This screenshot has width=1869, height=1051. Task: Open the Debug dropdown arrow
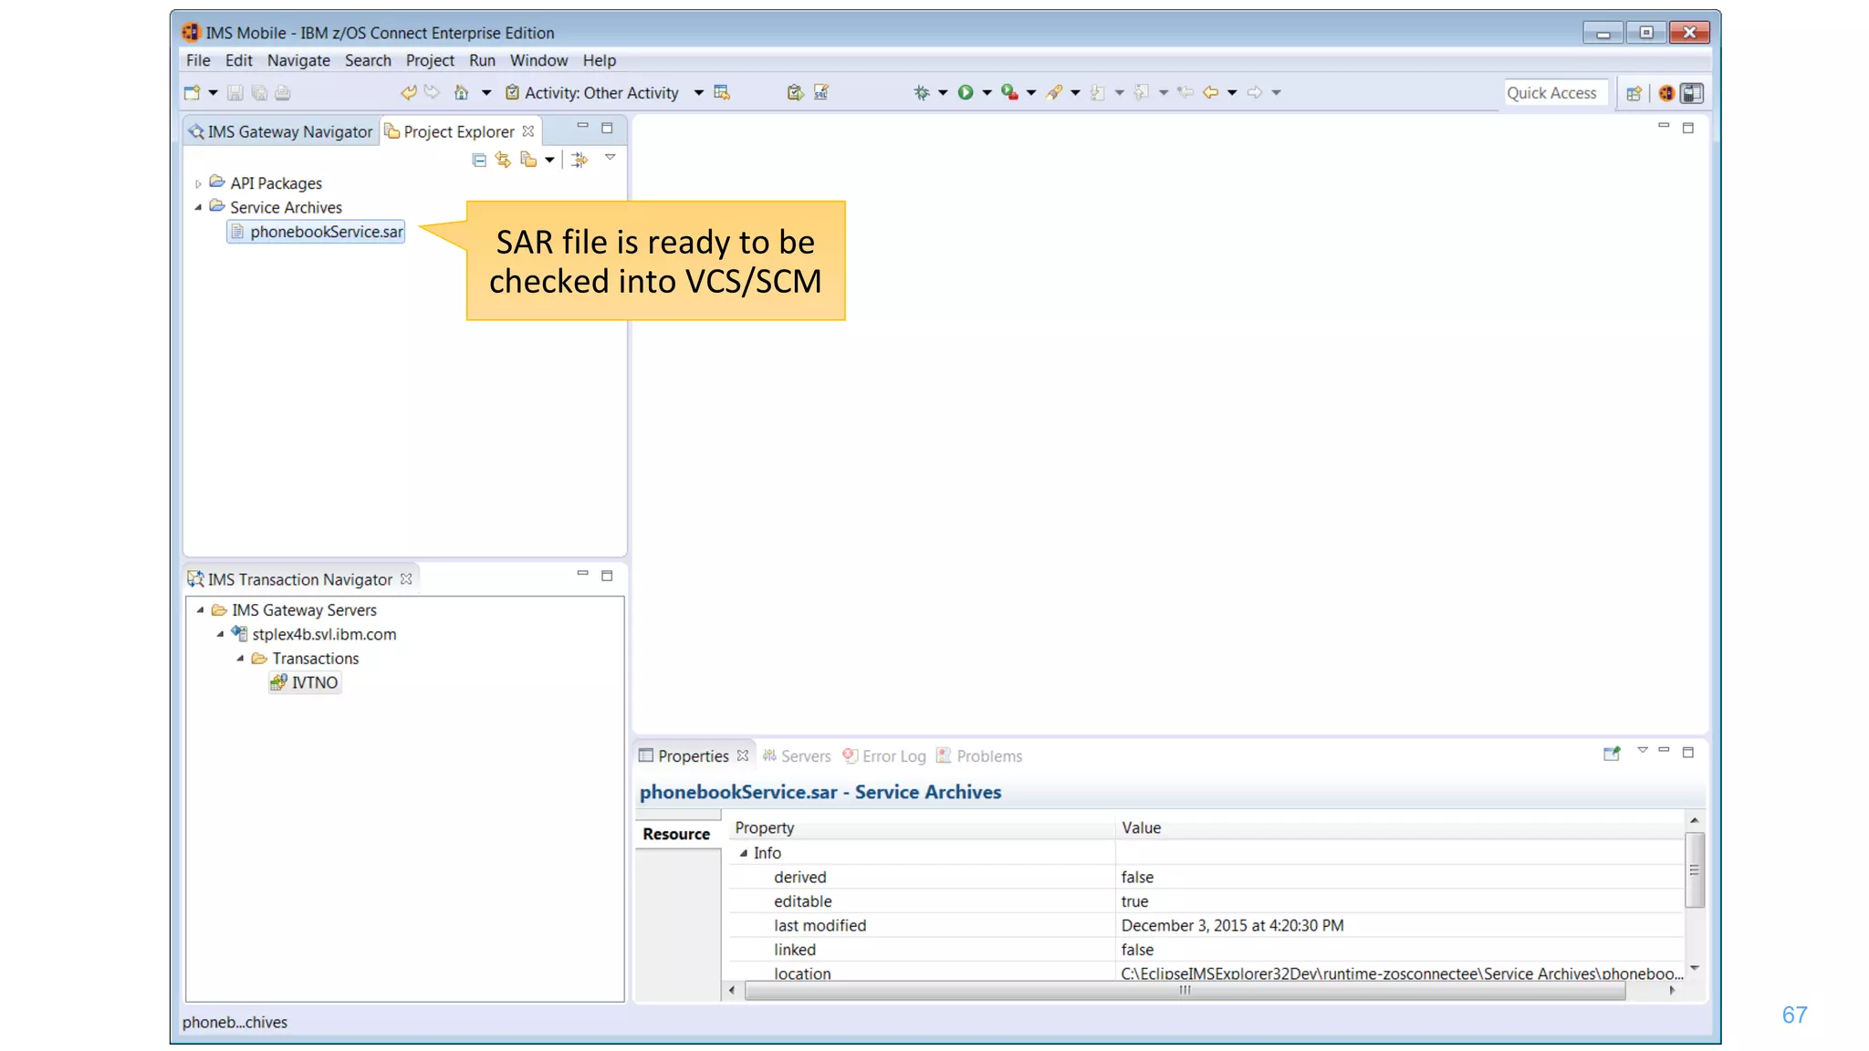(x=943, y=92)
